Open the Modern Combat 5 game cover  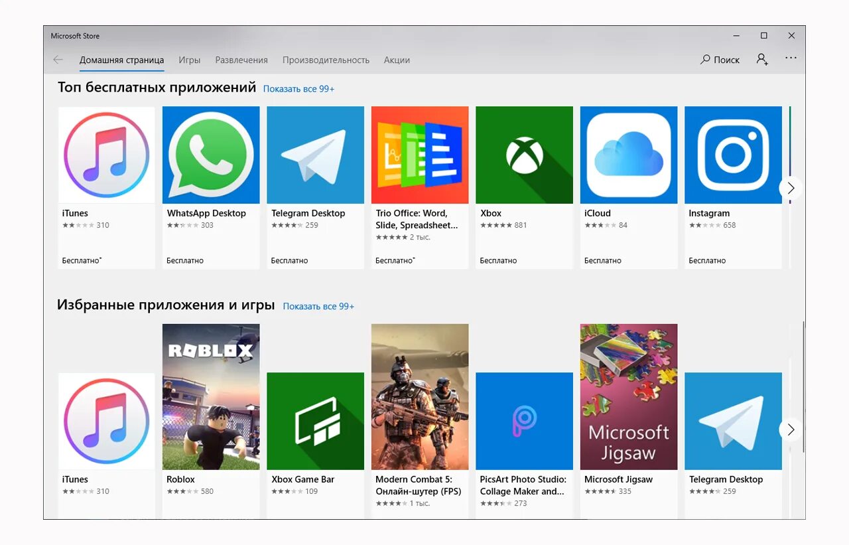[x=420, y=397]
